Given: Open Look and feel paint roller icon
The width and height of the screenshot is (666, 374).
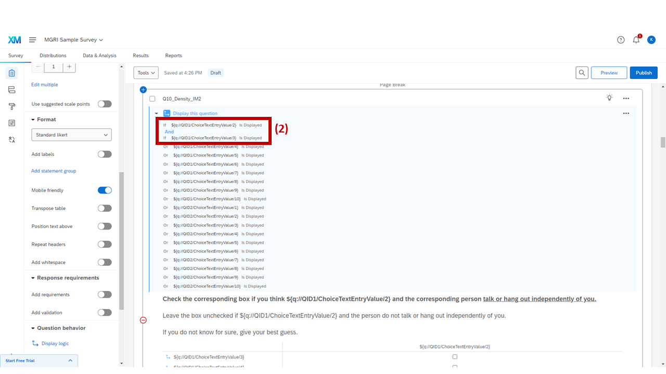Looking at the screenshot, I should 11,106.
